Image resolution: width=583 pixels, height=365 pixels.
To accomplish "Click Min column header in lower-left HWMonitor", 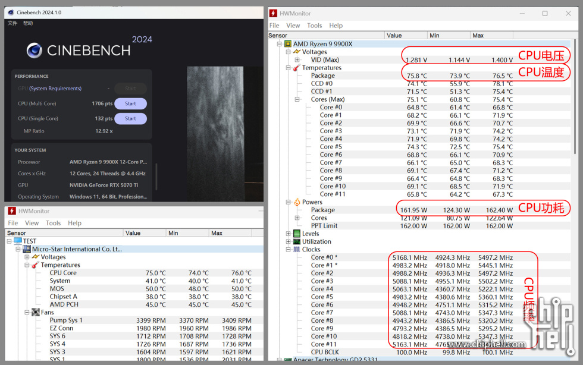I will pos(187,233).
